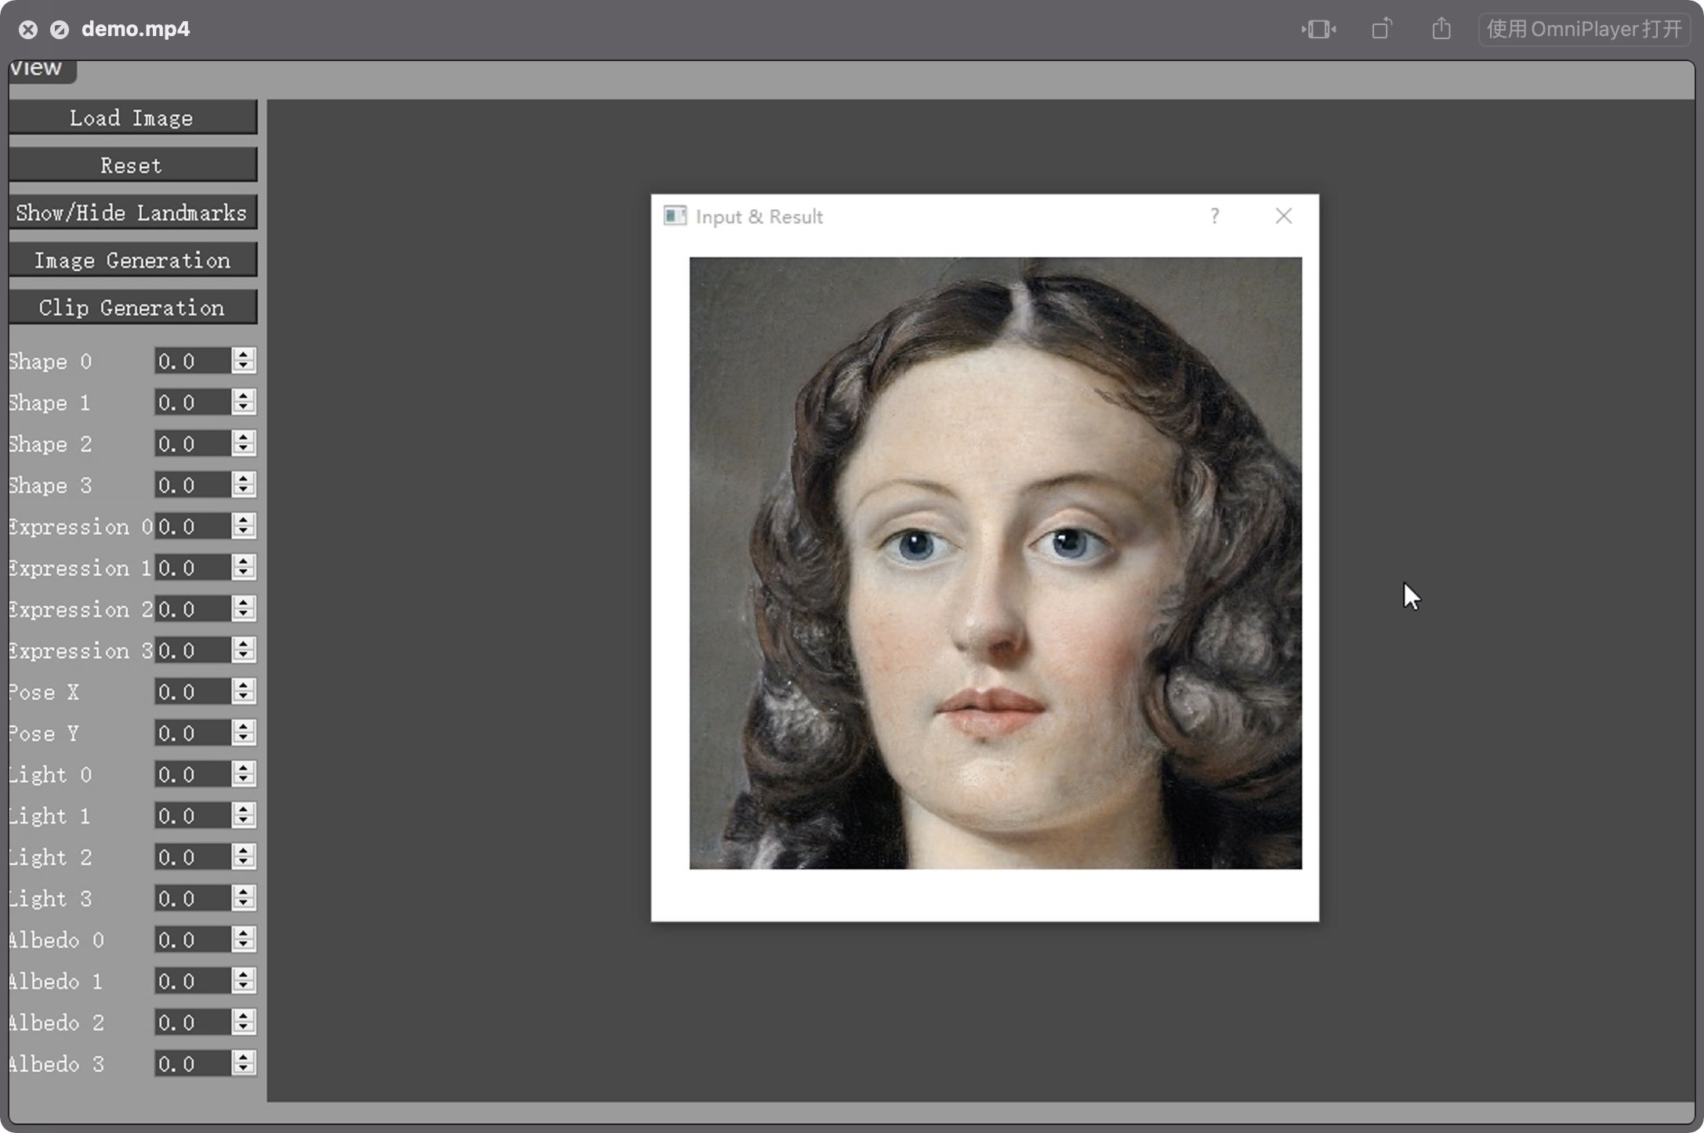Open with OmniPlayer button
This screenshot has width=1704, height=1133.
[1583, 30]
